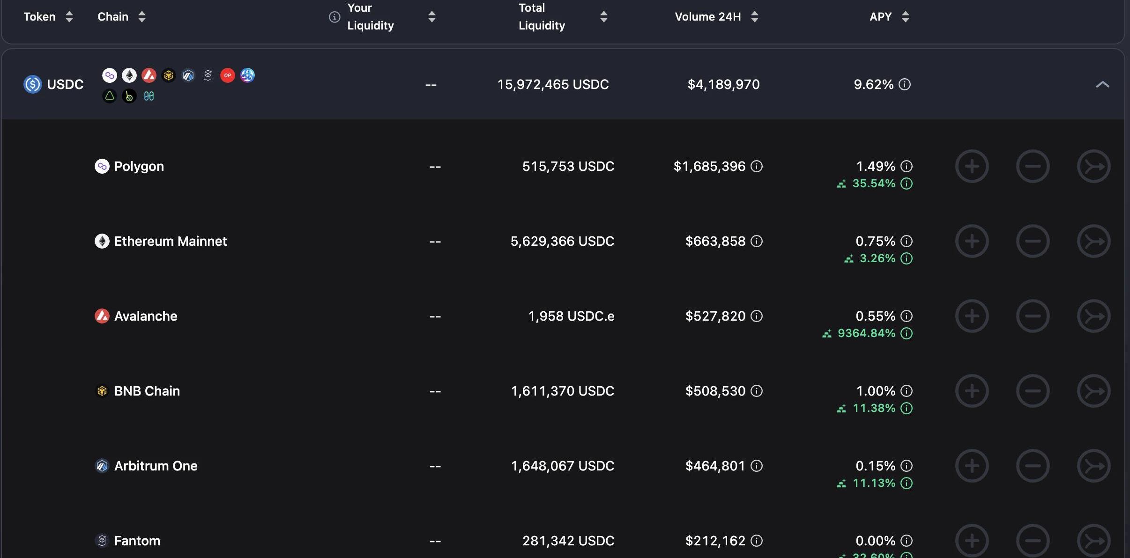Image resolution: width=1130 pixels, height=558 pixels.
Task: Sort by Volume 24H column header
Action: pos(754,17)
